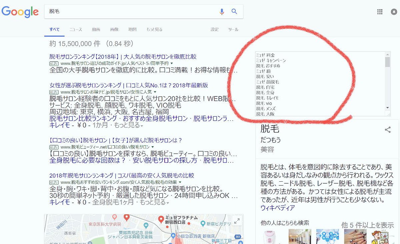400x244 pixels.
Task: Open the cartoon character related thumbnail
Action: tap(383, 236)
